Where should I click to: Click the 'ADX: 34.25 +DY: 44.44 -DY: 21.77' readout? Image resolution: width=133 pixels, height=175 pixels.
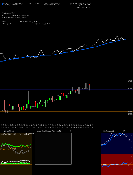17,134
